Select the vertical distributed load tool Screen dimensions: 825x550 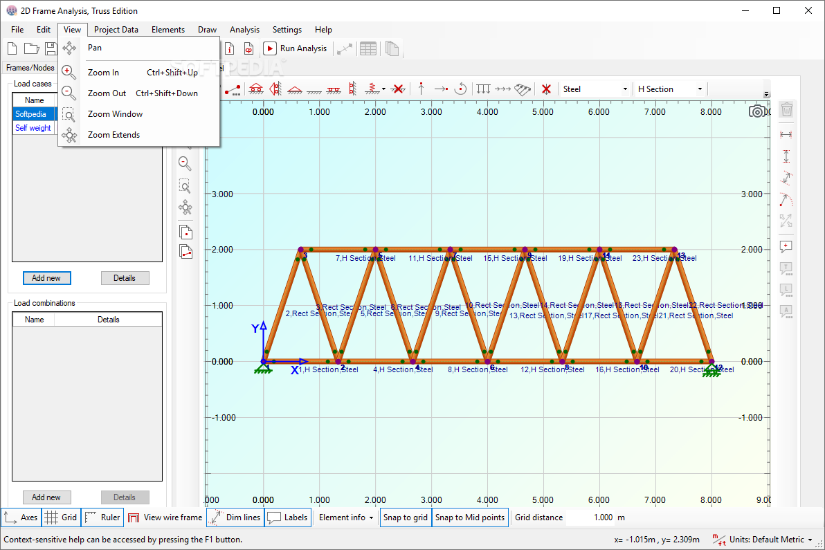pos(484,89)
